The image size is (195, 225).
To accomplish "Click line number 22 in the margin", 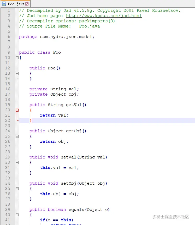I will click(8, 120).
